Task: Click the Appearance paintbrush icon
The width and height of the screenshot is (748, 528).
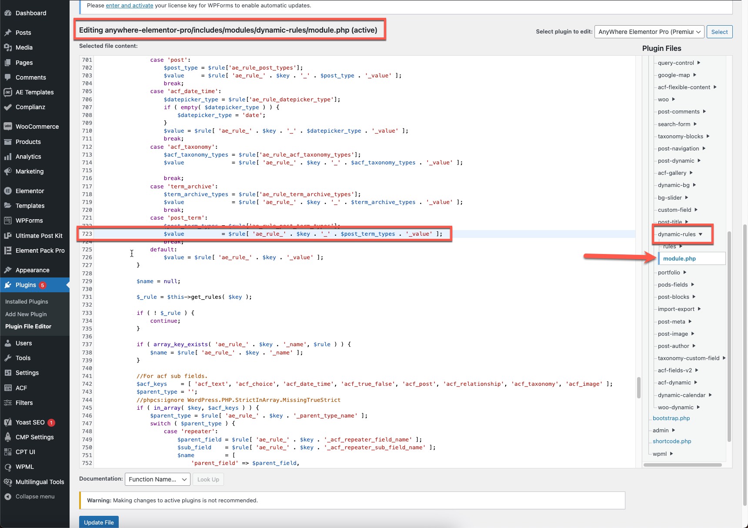Action: click(x=8, y=270)
